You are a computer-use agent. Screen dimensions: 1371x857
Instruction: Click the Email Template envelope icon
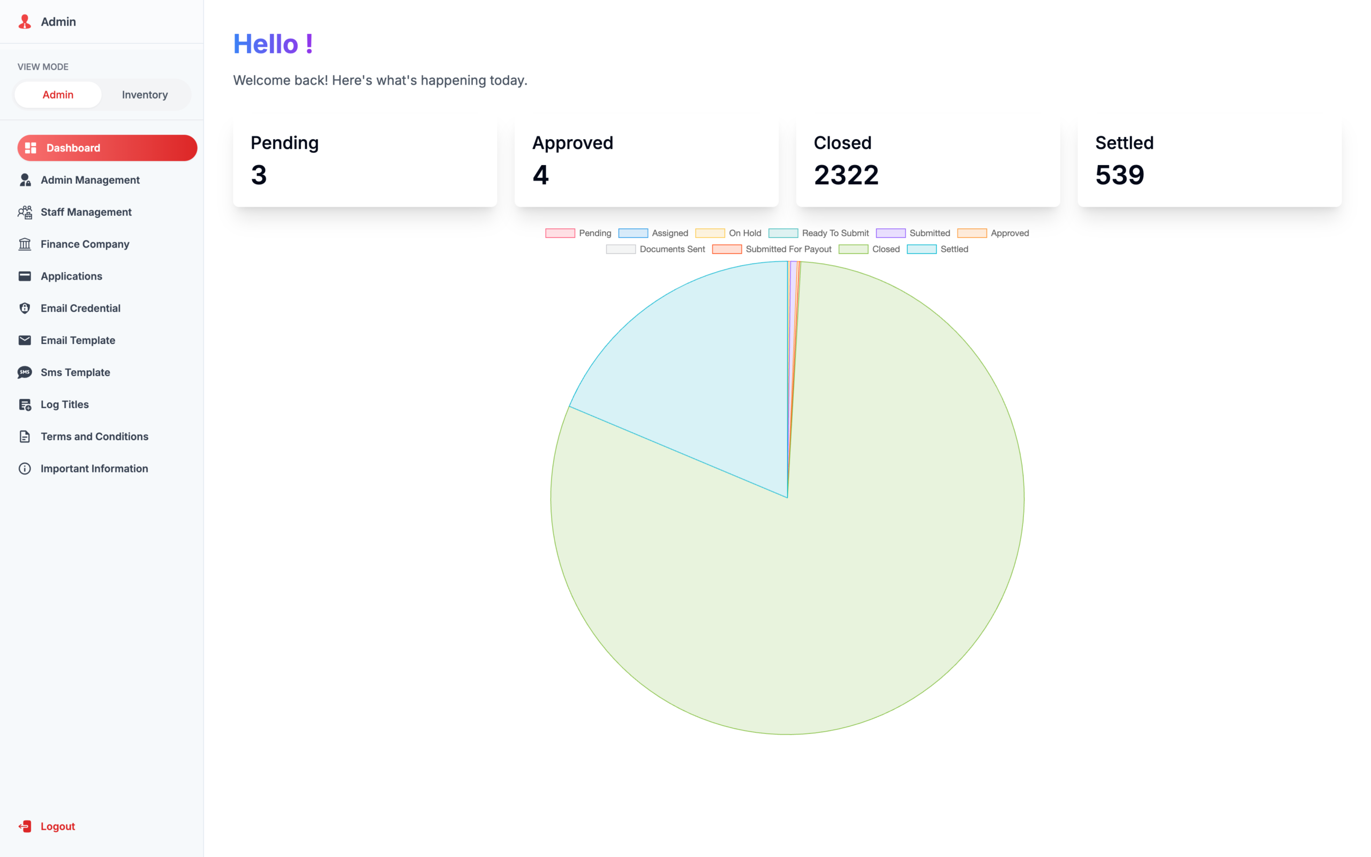(x=25, y=340)
